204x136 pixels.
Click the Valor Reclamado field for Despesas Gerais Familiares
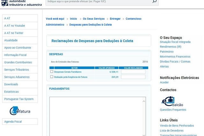point(133,72)
